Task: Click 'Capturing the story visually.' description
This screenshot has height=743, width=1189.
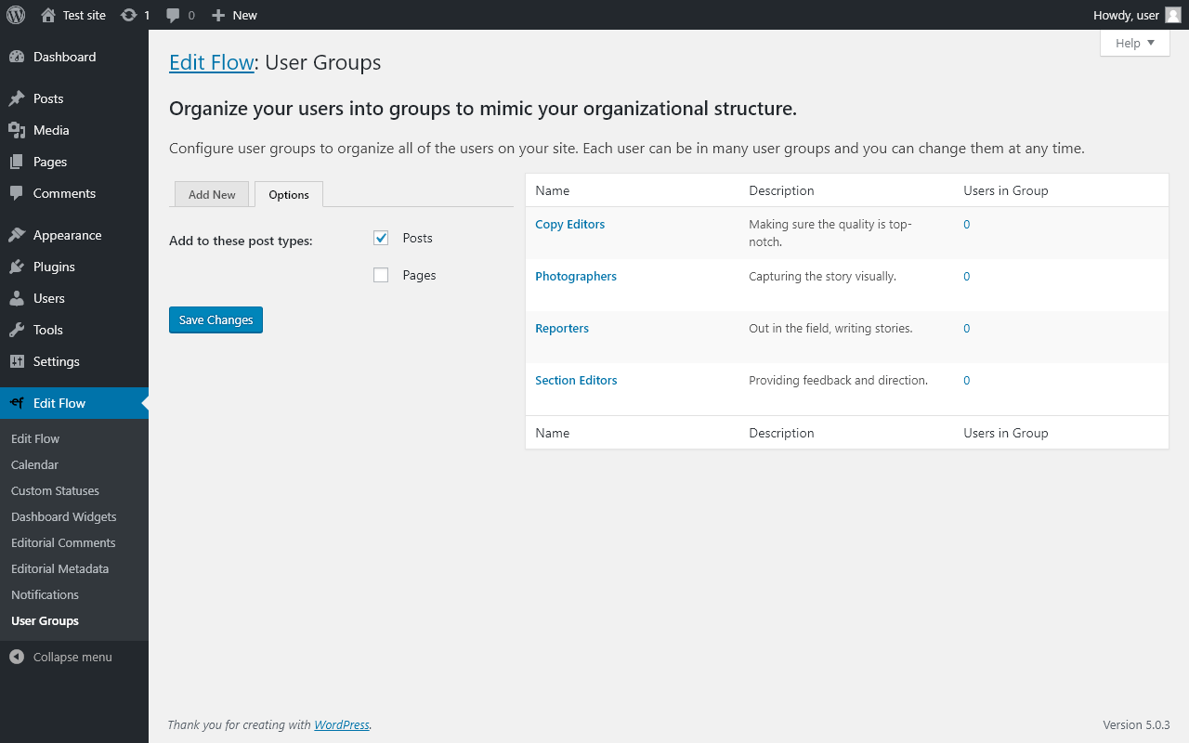Action: click(823, 276)
